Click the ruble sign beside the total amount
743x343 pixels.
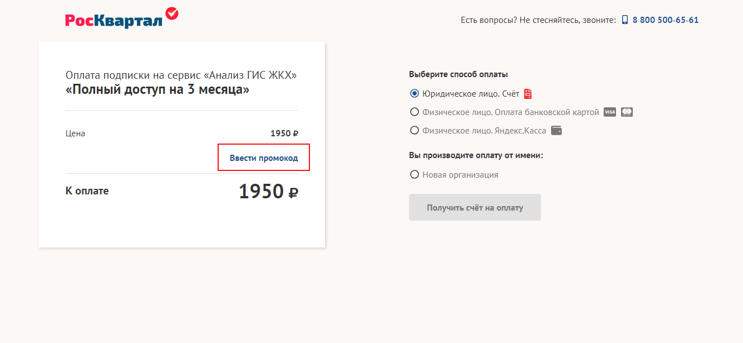[293, 193]
